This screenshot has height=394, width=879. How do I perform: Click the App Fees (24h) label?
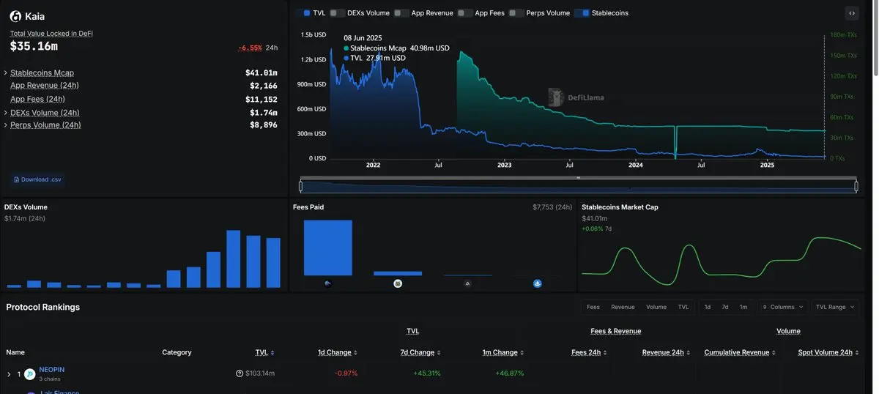(x=37, y=99)
